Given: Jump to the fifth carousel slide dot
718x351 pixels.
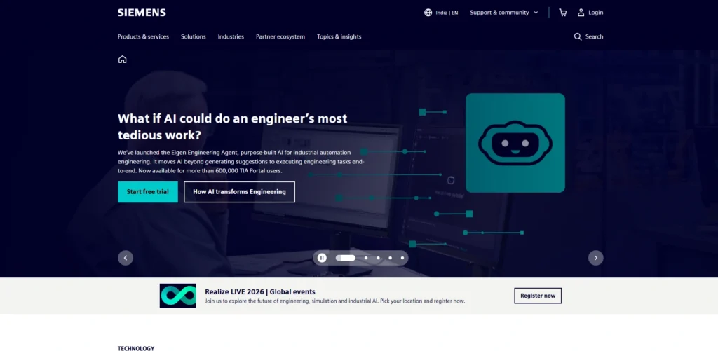Looking at the screenshot, I should (402, 258).
